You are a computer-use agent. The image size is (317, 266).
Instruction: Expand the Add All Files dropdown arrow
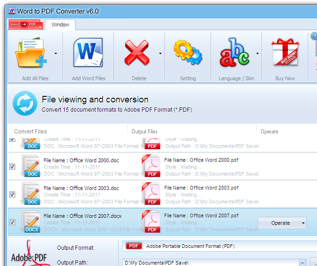coord(56,53)
